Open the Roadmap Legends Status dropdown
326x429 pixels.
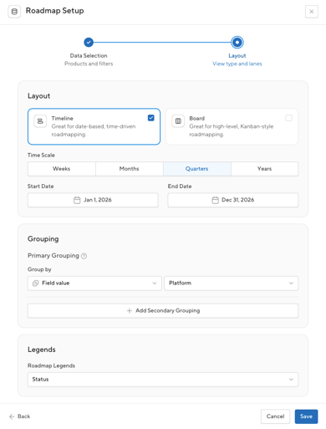[x=163, y=380]
